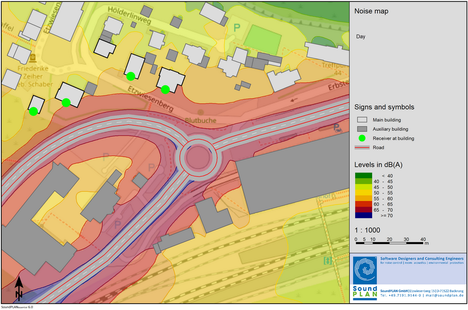
Task: Click the SoundPLAN spiral logo
Action: pyautogui.click(x=365, y=270)
